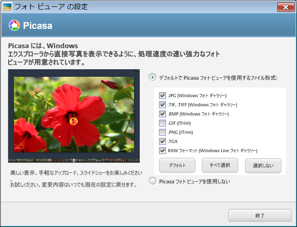The width and height of the screenshot is (297, 227).
Task: Click the photo viewer title bar icon
Action: tap(7, 7)
